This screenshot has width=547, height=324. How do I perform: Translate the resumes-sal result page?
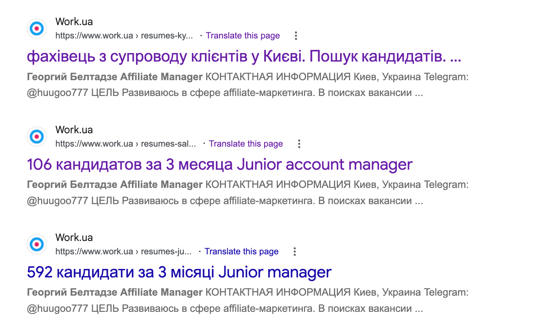(246, 144)
